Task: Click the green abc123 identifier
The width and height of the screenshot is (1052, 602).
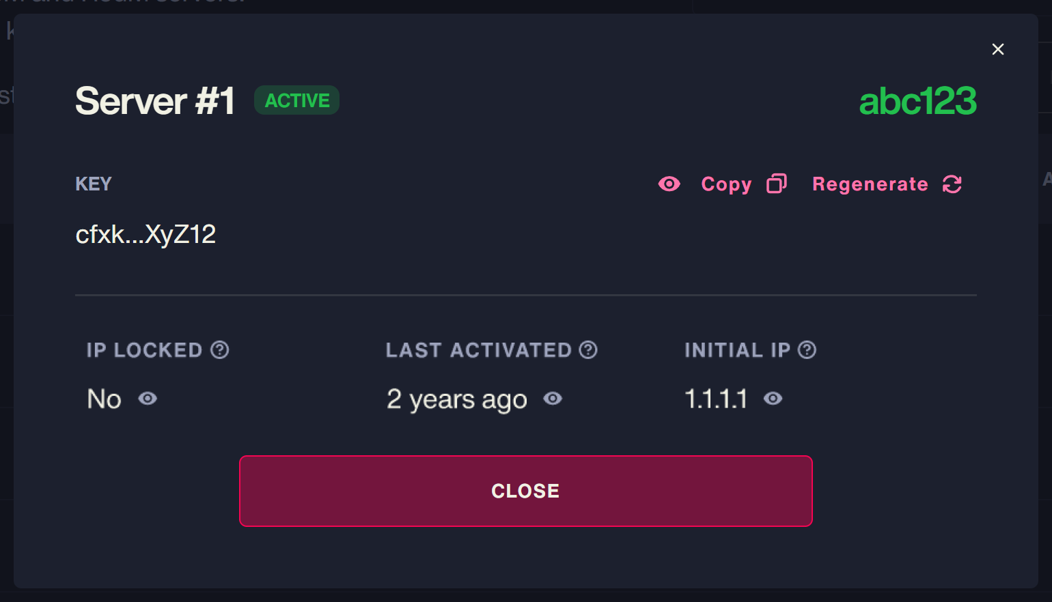Action: pos(917,101)
